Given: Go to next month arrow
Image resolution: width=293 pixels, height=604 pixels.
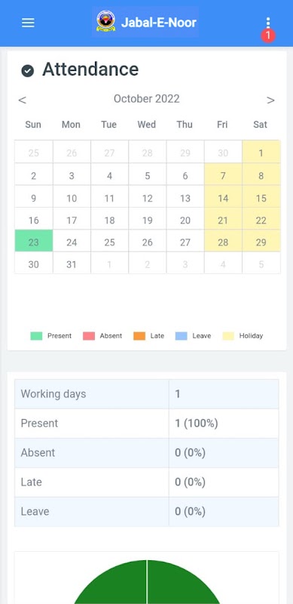Looking at the screenshot, I should pos(270,100).
